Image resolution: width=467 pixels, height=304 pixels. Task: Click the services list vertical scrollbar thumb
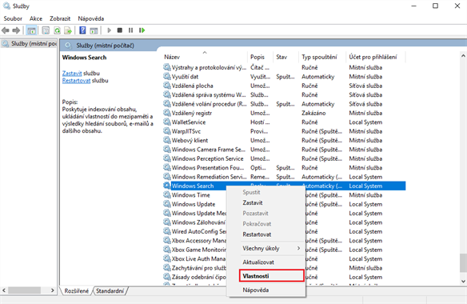pyautogui.click(x=463, y=263)
